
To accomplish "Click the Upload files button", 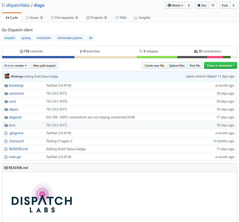I will point(177,65).
